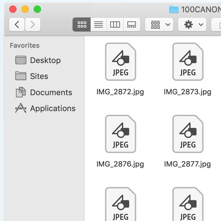221x221 pixels.
Task: Zoom the Finder window with green button
Action: [37, 9]
